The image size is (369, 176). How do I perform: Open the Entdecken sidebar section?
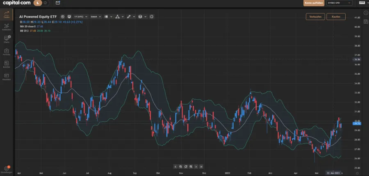[7, 27]
